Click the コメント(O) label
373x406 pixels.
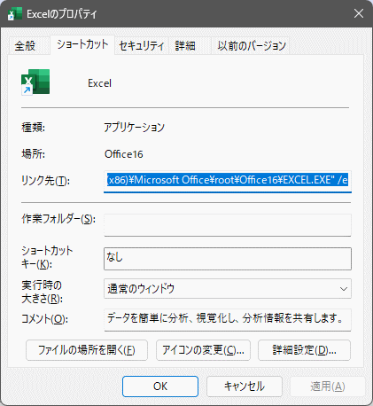[44, 319]
